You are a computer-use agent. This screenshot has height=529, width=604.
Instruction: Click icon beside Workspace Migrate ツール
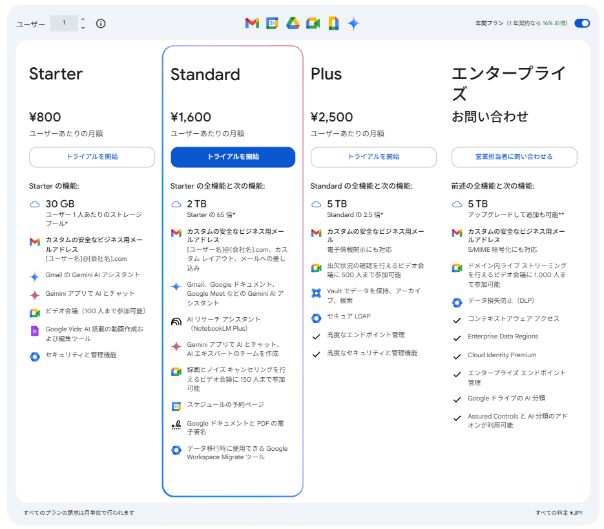click(176, 450)
